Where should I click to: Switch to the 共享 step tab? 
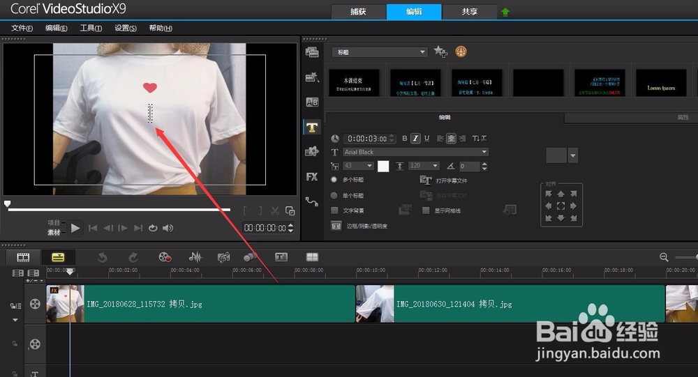(470, 12)
